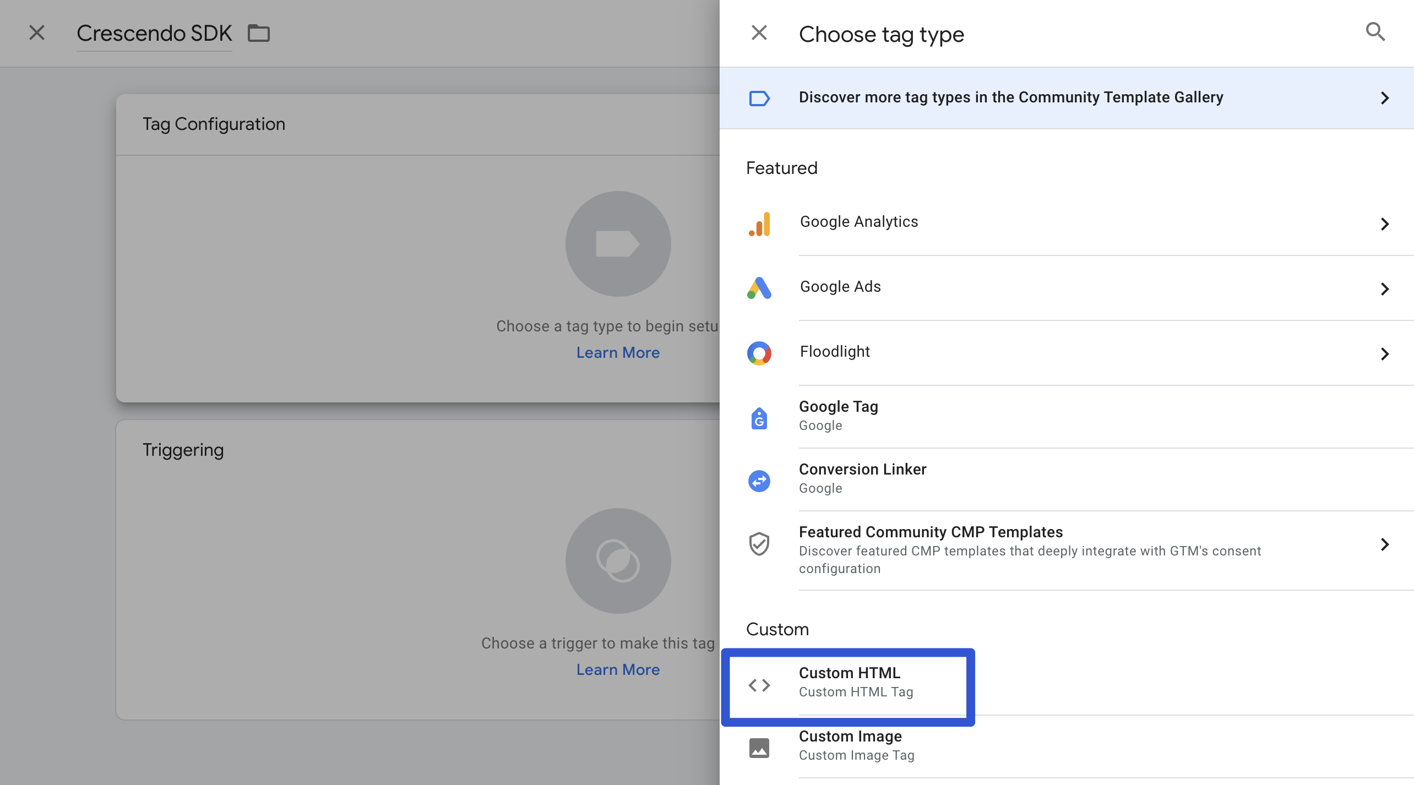1414x785 pixels.
Task: Click Discover more tag types banner text
Action: 1011,97
